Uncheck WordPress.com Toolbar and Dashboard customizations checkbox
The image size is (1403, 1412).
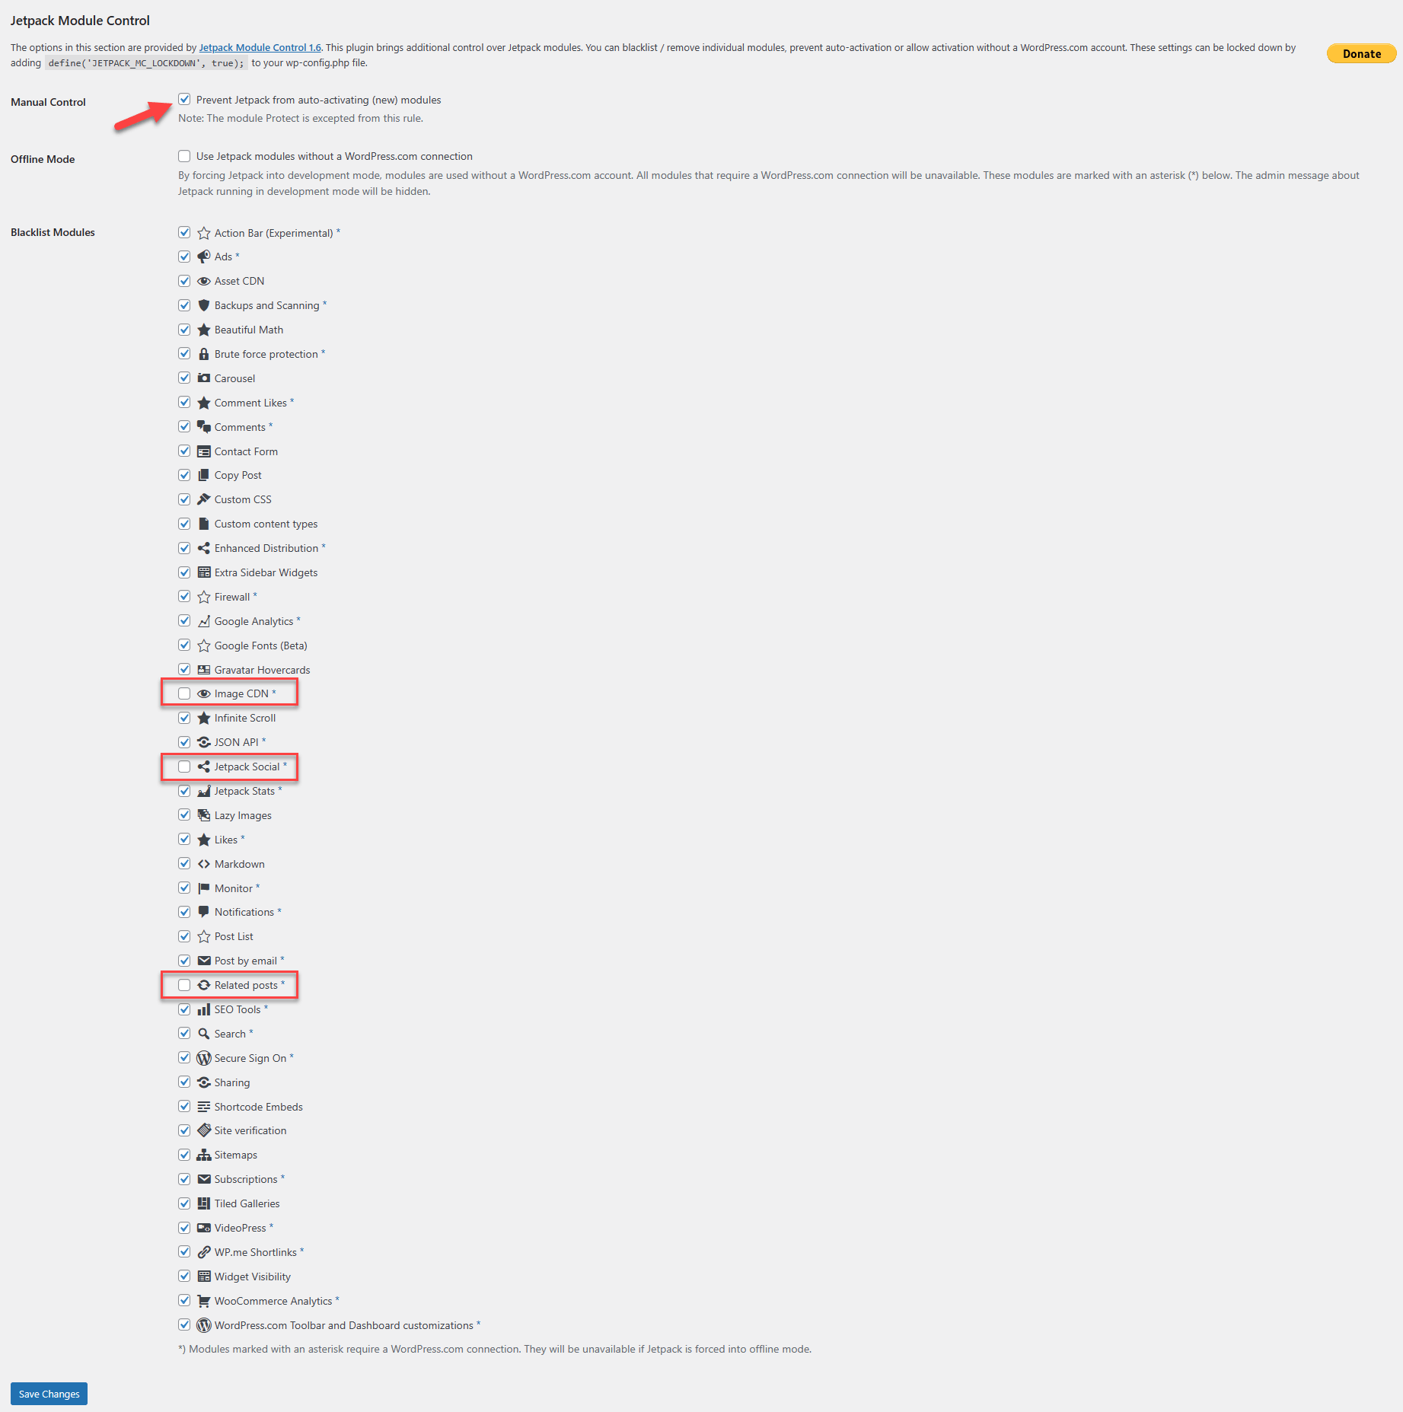coord(184,1325)
